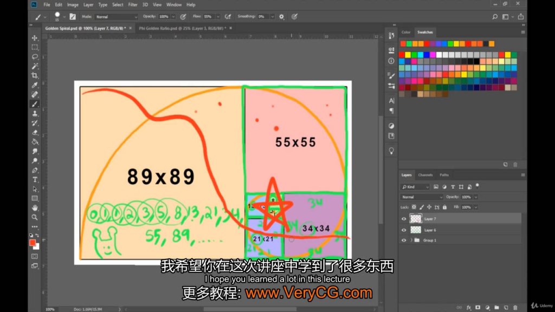The image size is (555, 312).
Task: Select the Smudge tool
Action: [x=35, y=152]
